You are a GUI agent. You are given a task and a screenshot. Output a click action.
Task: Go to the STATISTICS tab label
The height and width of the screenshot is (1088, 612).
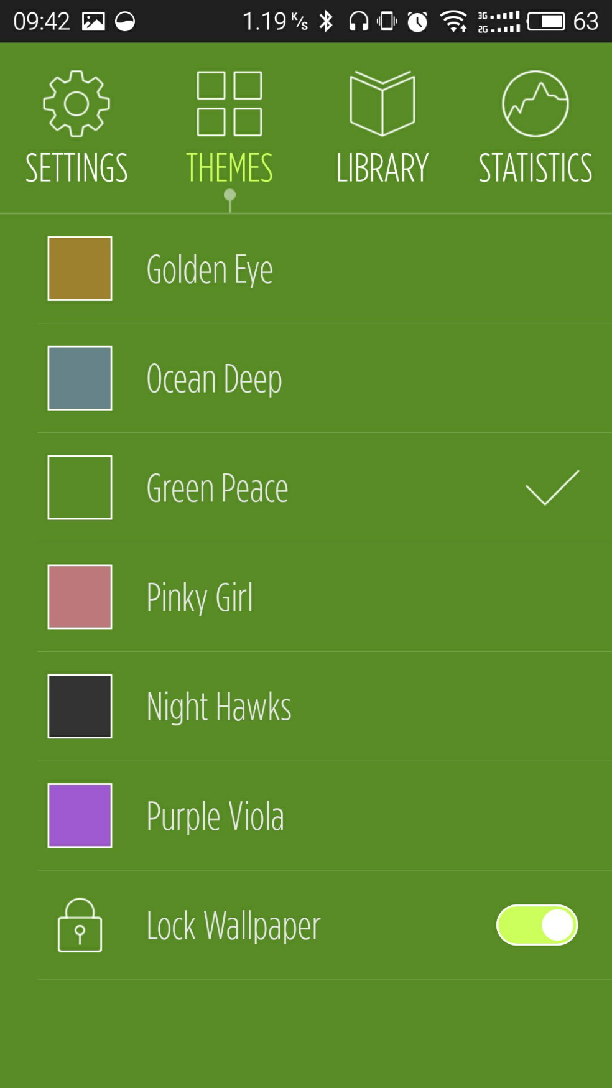535,168
